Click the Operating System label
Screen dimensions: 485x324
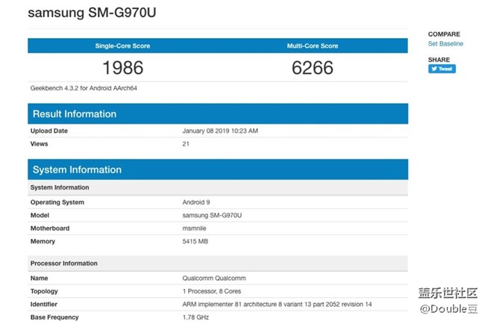[57, 202]
